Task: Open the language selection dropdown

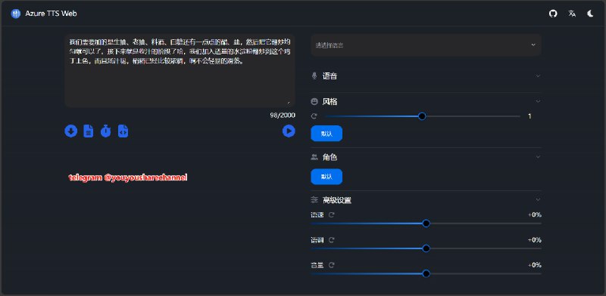Action: coord(426,45)
